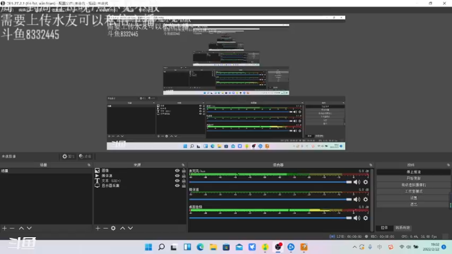The width and height of the screenshot is (452, 254).
Task: Open Mail app from the taskbar
Action: tap(239, 247)
